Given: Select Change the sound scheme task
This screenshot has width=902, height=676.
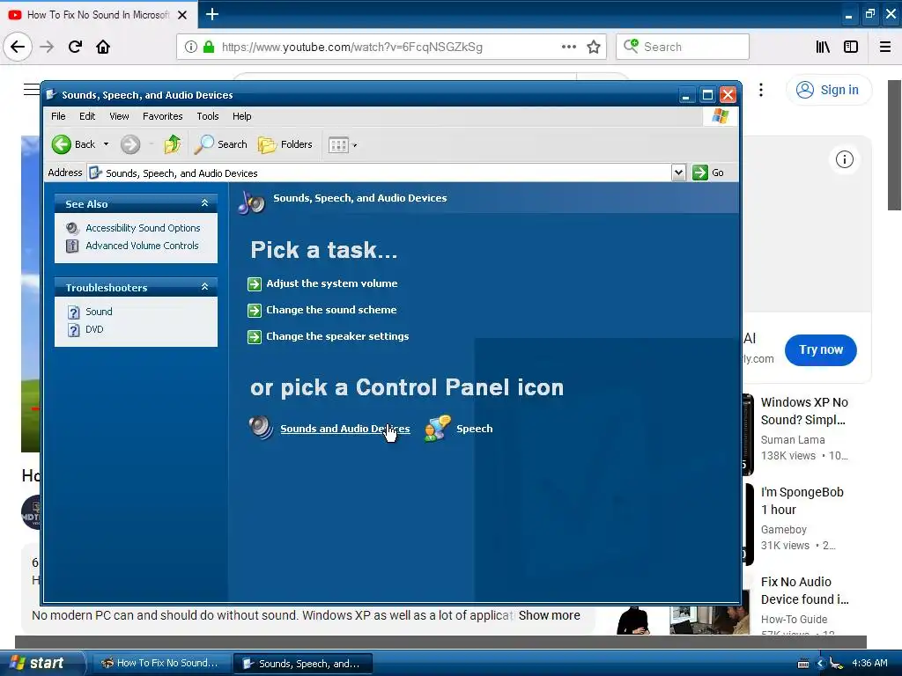Looking at the screenshot, I should point(331,310).
